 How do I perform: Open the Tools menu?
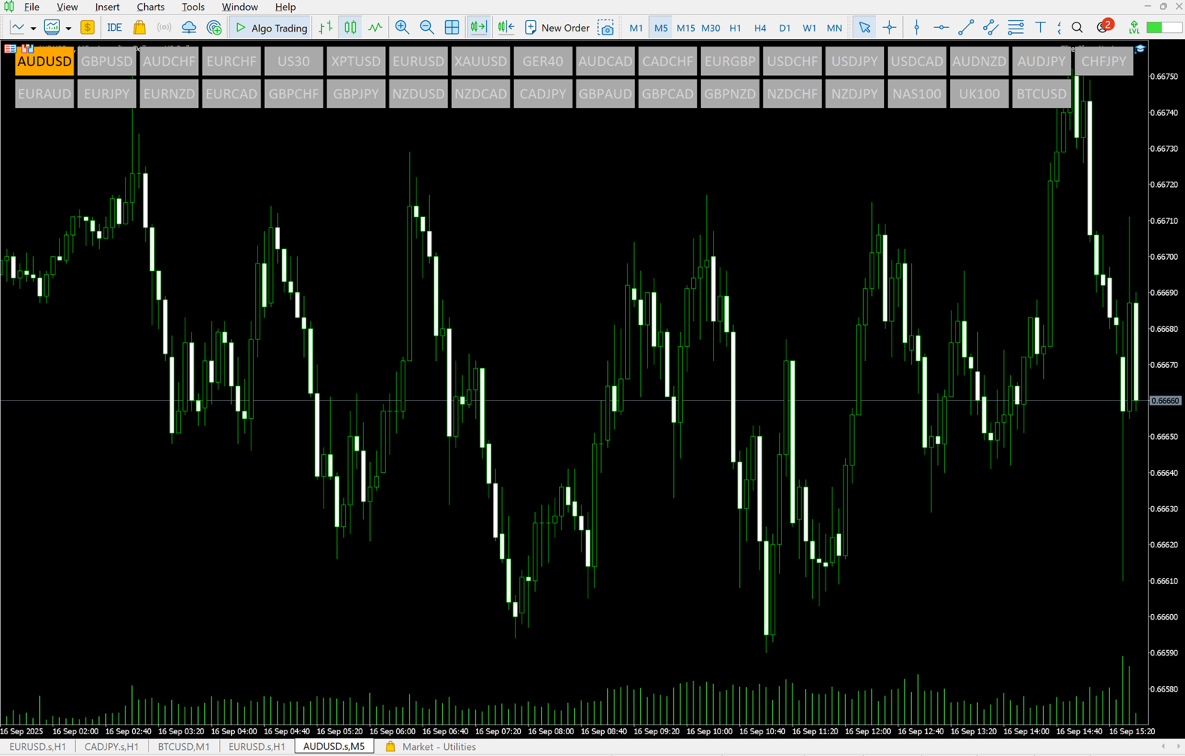pos(193,7)
